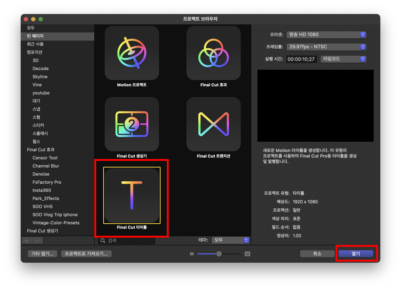
Task: Click the 프로젝트로 가져오기... button
Action: [x=86, y=254]
